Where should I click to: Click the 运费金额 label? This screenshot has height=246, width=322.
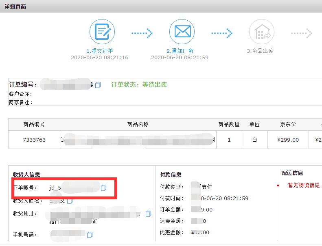pyautogui.click(x=172, y=221)
